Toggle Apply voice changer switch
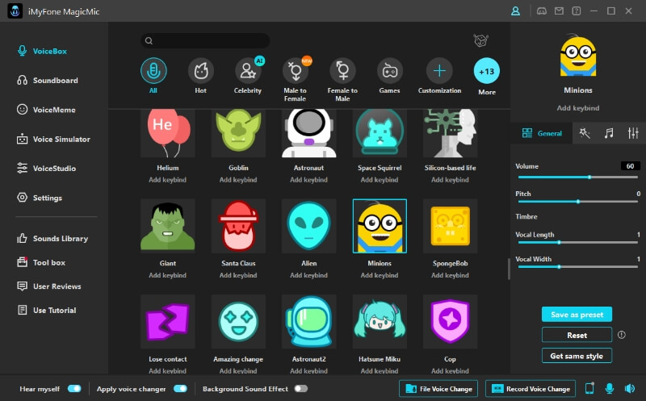 (180, 389)
